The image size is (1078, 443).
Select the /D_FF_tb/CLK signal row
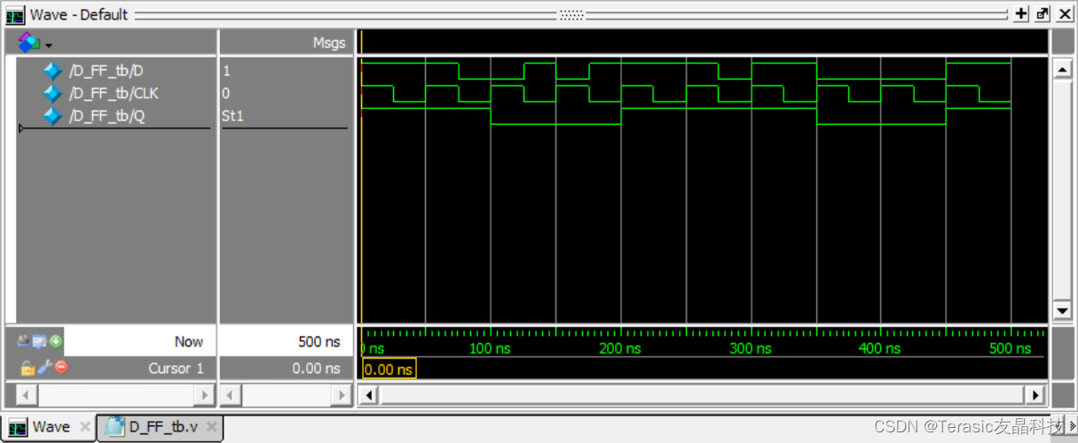tap(115, 93)
